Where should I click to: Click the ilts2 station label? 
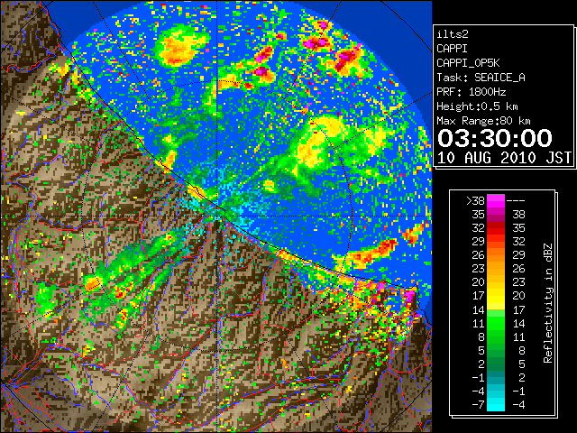pos(453,34)
